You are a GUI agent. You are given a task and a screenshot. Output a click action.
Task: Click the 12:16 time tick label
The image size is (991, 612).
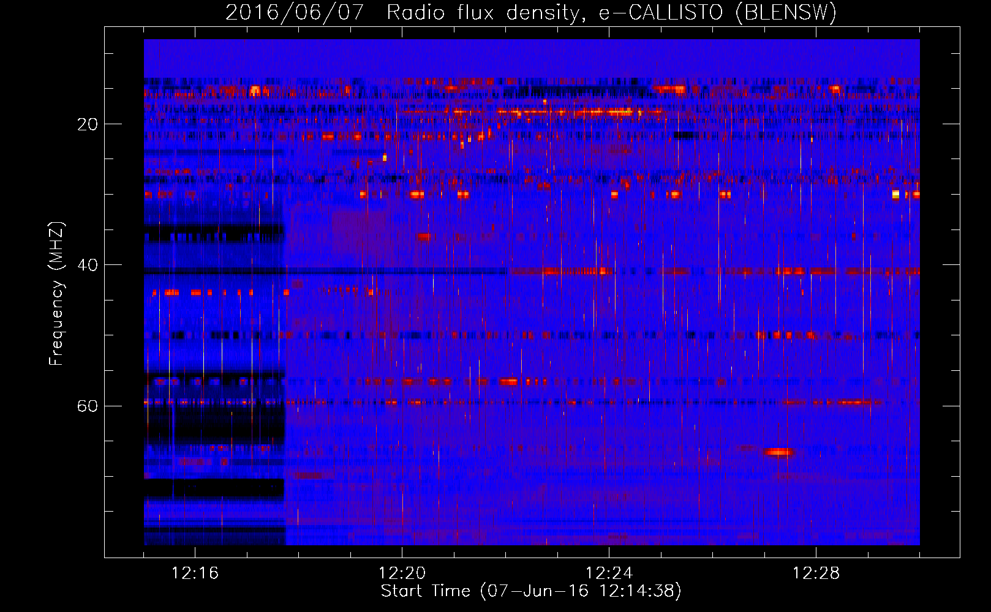195,573
